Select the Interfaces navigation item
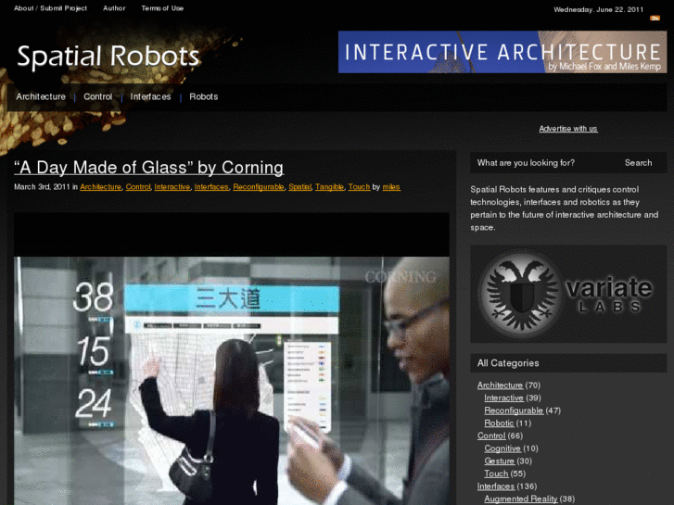Viewport: 674px width, 505px height. [x=150, y=96]
